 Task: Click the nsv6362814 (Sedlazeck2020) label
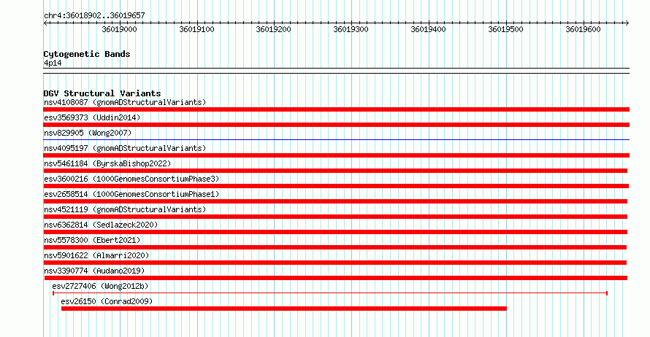(x=101, y=225)
